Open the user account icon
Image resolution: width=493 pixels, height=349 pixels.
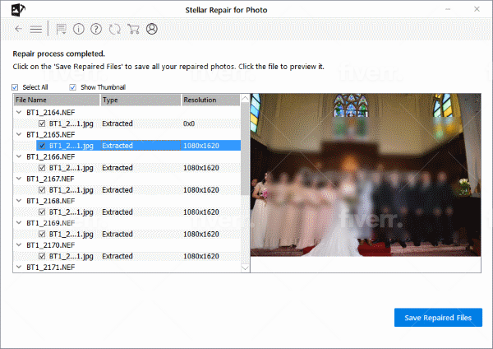(151, 29)
